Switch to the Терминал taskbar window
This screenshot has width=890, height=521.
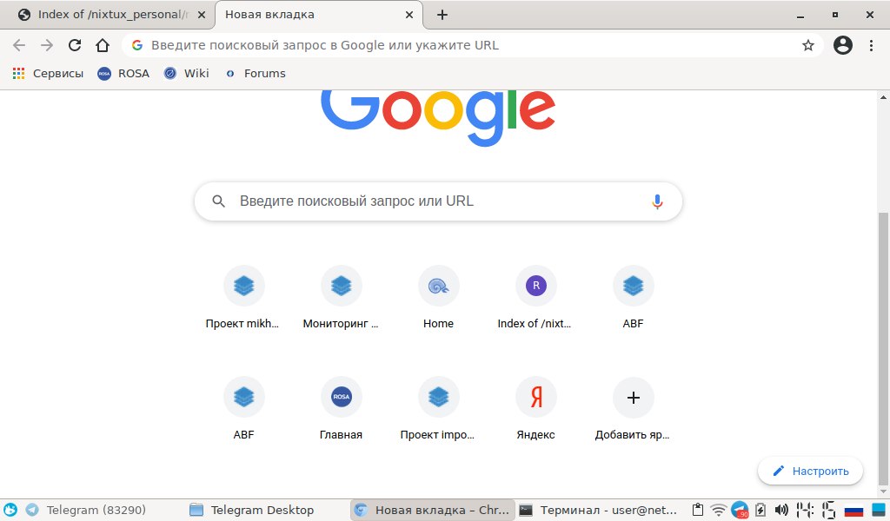599,510
